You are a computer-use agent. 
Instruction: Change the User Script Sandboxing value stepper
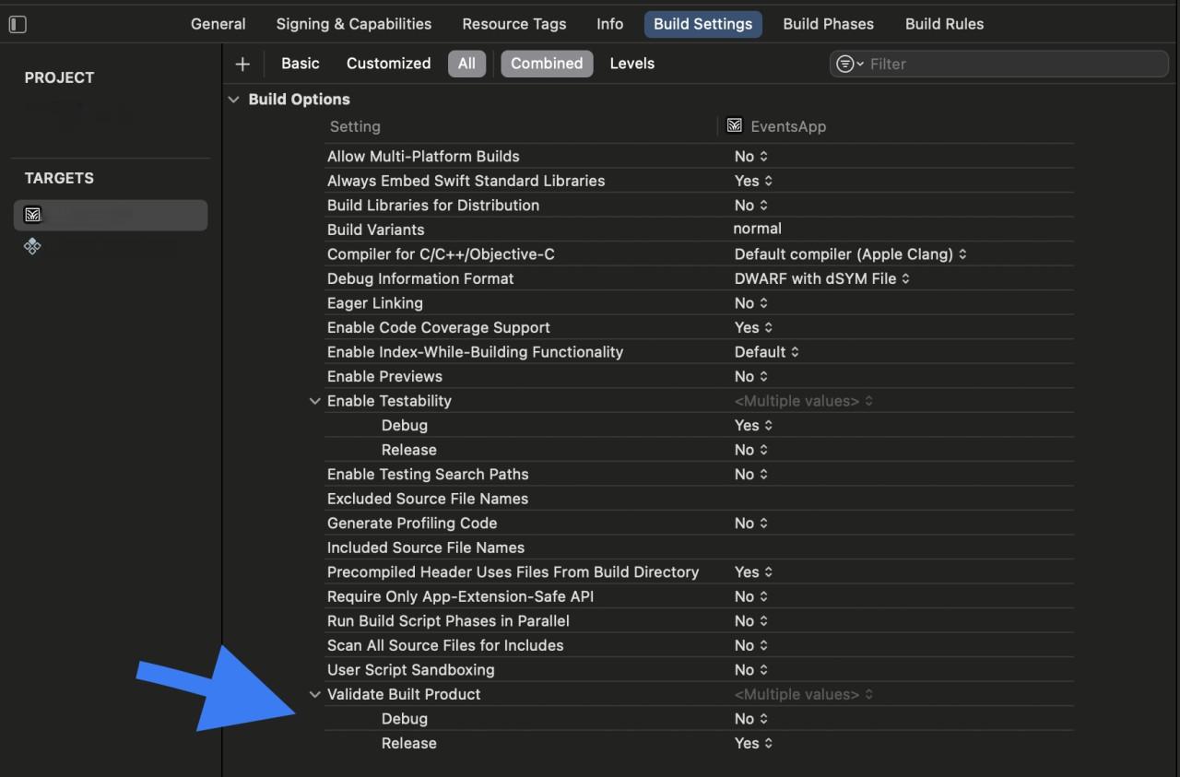[764, 670]
